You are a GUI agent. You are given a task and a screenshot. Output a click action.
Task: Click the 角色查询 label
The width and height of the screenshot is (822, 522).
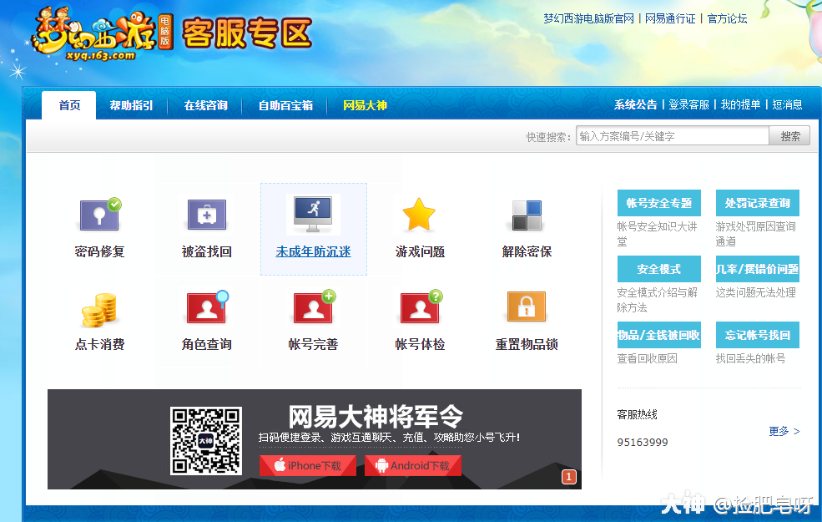click(x=207, y=344)
